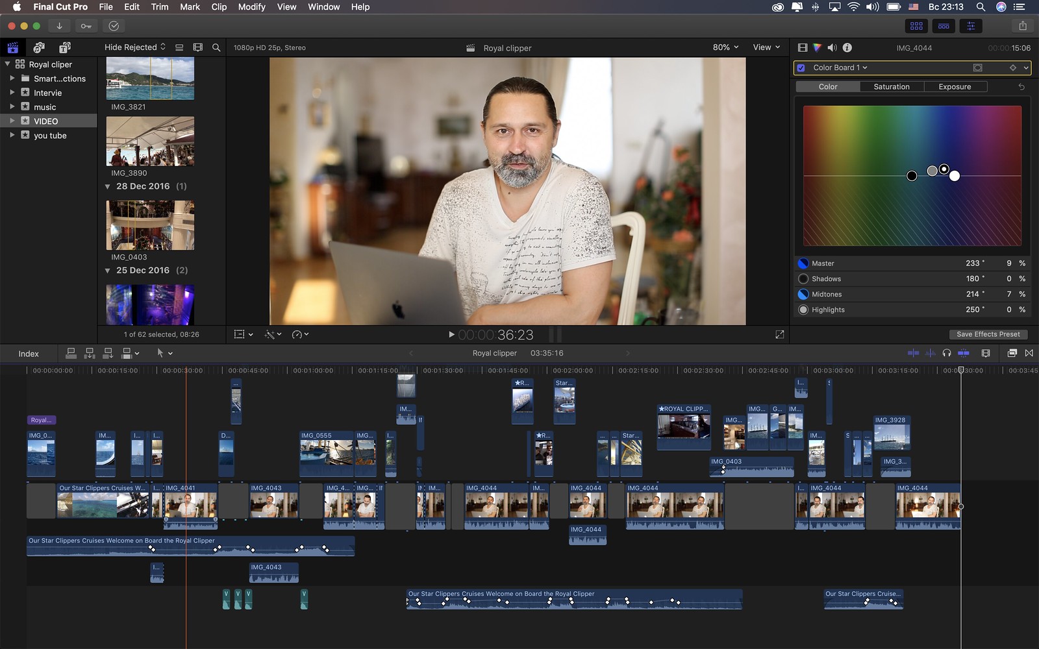The image size is (1039, 649).
Task: Select the IMG_3821 clip thumbnail
Action: coord(150,79)
